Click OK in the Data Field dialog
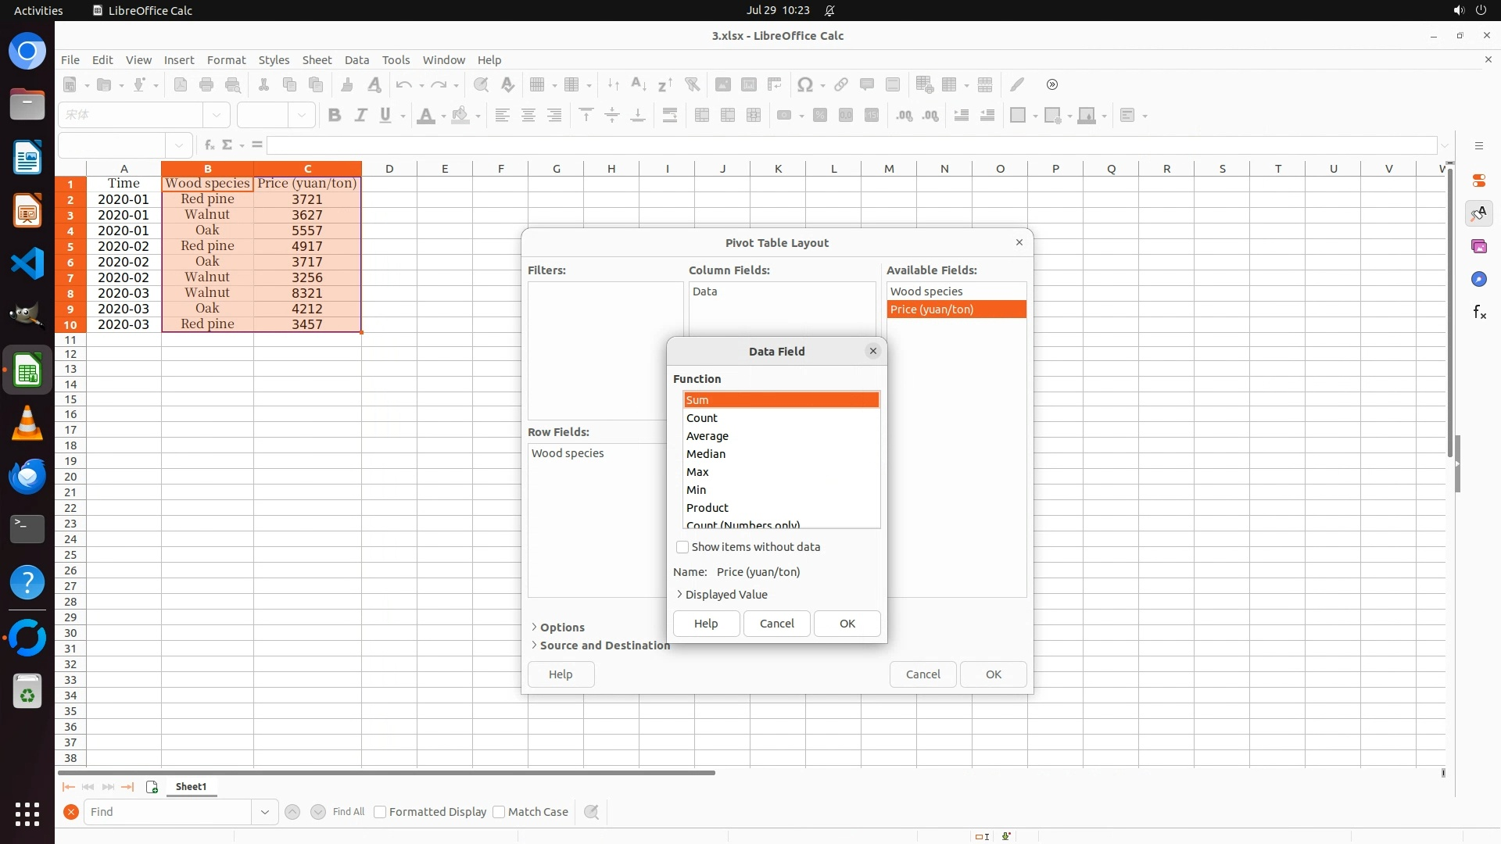The image size is (1501, 844). point(847,624)
